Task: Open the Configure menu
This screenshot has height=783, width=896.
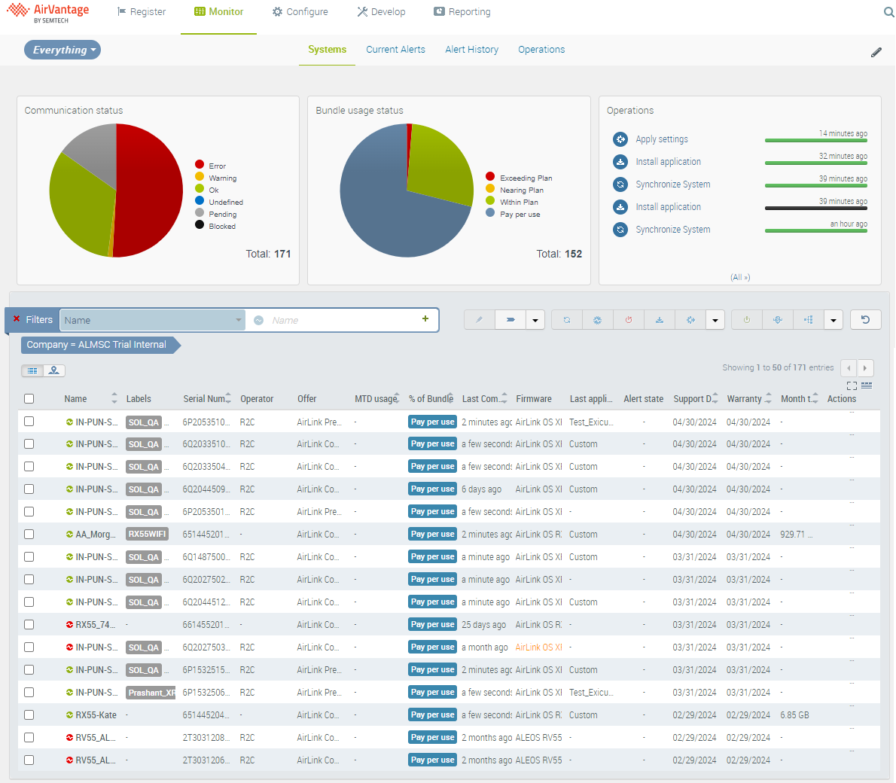Action: (300, 12)
